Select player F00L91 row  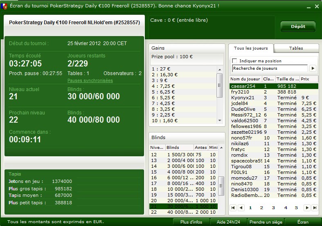(x=274, y=172)
